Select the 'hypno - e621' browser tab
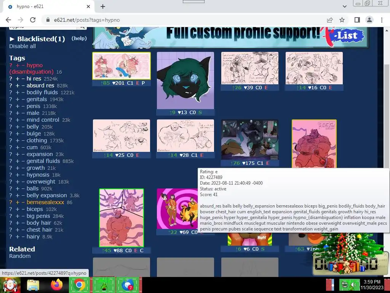The height and width of the screenshot is (293, 390). (48, 6)
